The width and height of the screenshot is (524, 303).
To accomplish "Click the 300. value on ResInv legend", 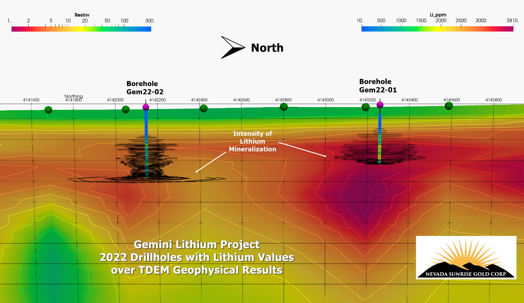I will [150, 21].
